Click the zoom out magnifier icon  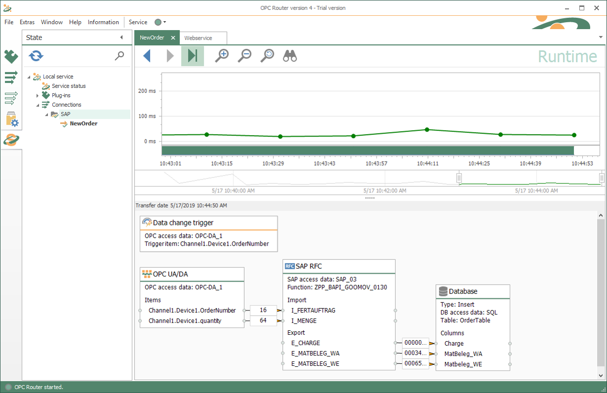(x=244, y=56)
